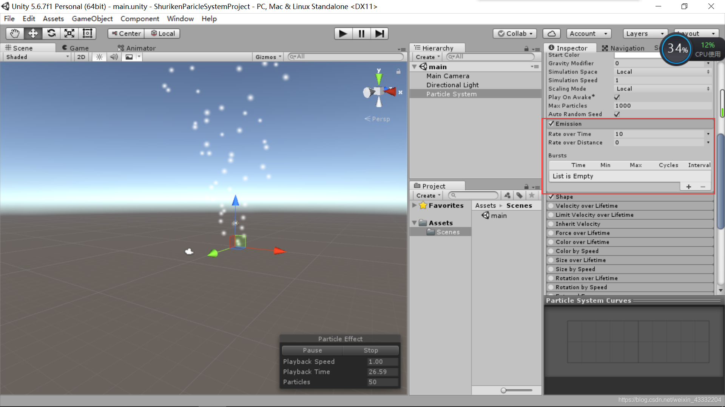Select the Rotate tool

(x=51, y=34)
